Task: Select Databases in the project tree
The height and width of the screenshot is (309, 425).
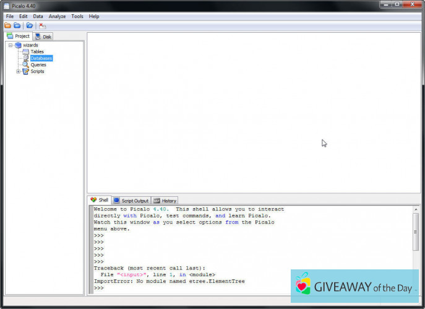Action: [41, 58]
